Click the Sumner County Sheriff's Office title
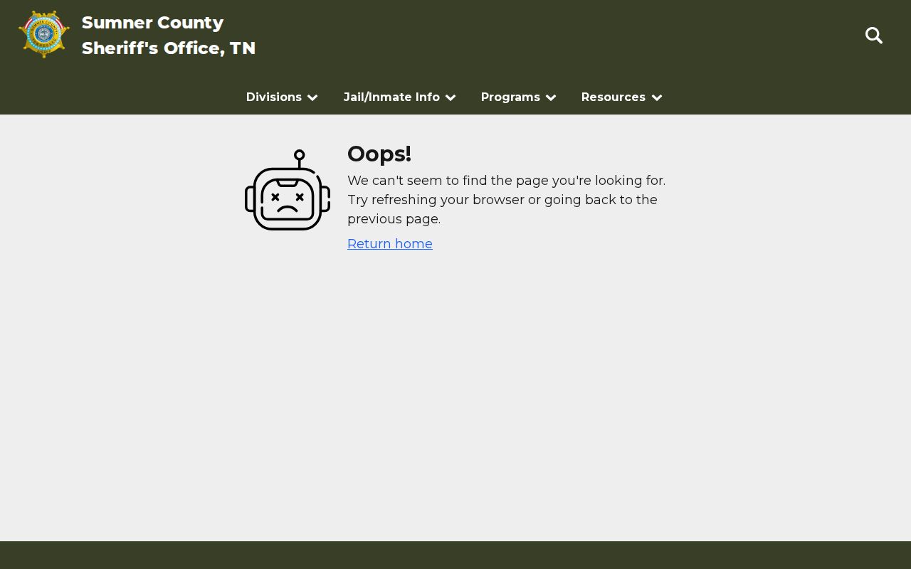The width and height of the screenshot is (911, 569). [x=169, y=36]
